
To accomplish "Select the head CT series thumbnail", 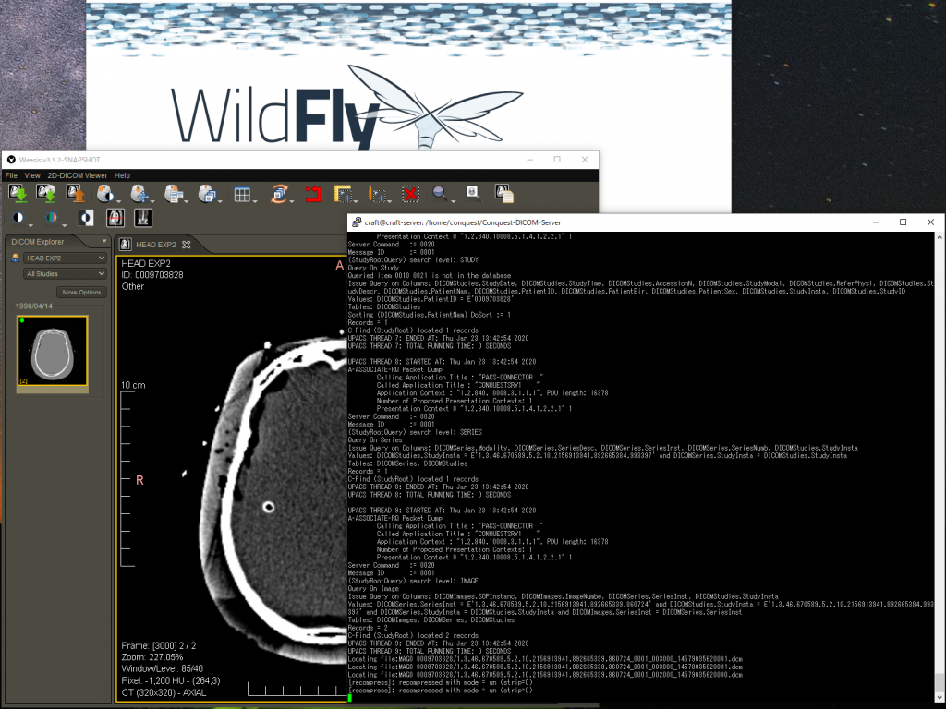I will point(53,350).
